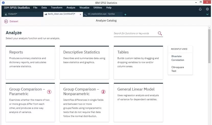Click the search functions input field
212x125 pixels.
pos(135,33)
